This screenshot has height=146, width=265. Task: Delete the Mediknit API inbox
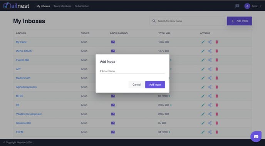click(x=217, y=78)
